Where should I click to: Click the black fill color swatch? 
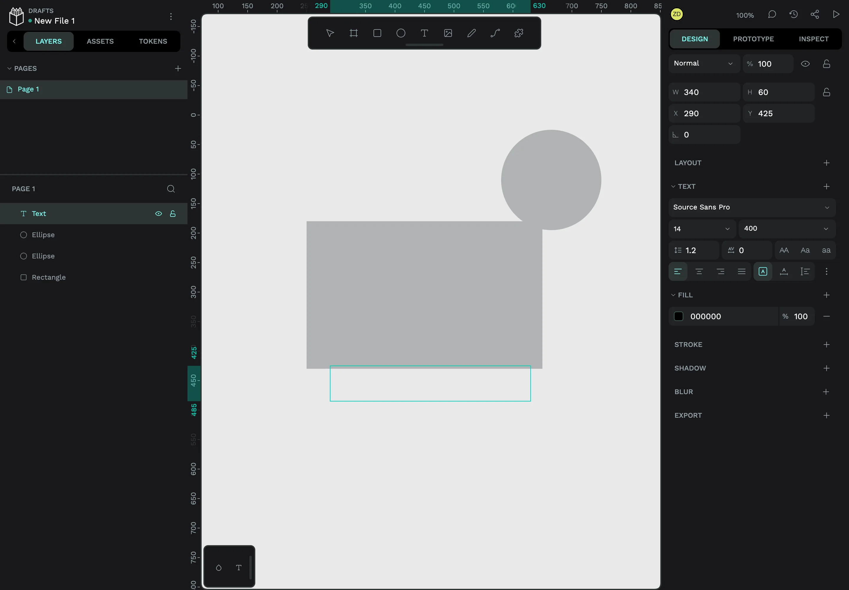679,317
